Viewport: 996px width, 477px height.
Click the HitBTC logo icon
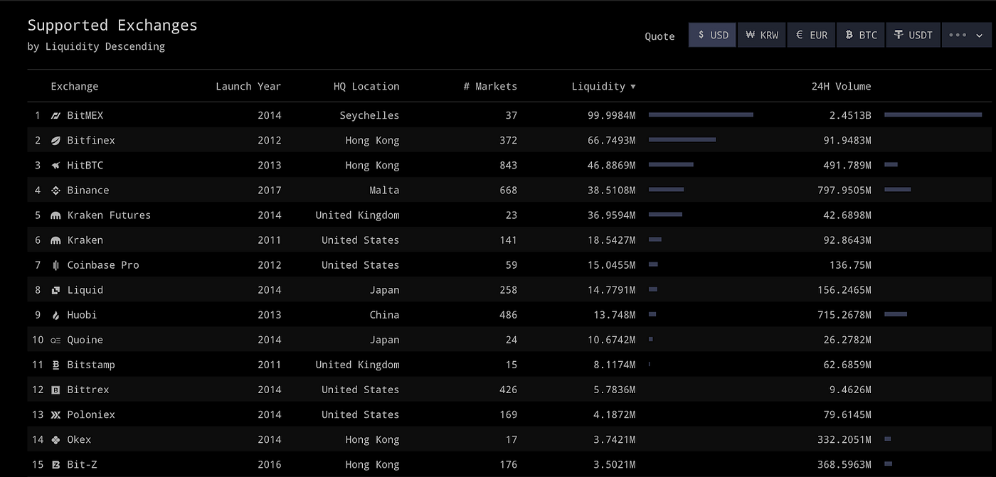pos(56,165)
